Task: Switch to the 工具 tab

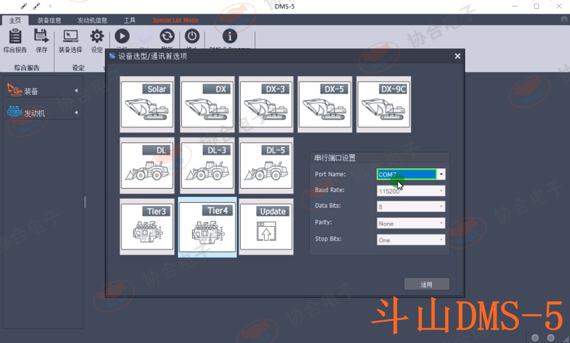Action: pyautogui.click(x=130, y=21)
